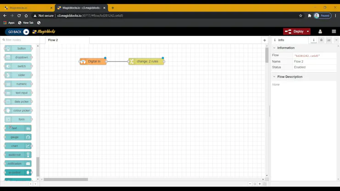
Task: Click the filter nodes search field
Action: tap(20, 40)
